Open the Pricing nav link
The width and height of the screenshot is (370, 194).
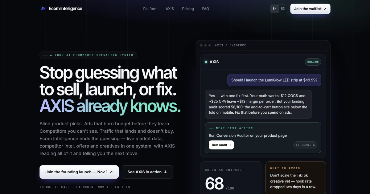pos(188,9)
